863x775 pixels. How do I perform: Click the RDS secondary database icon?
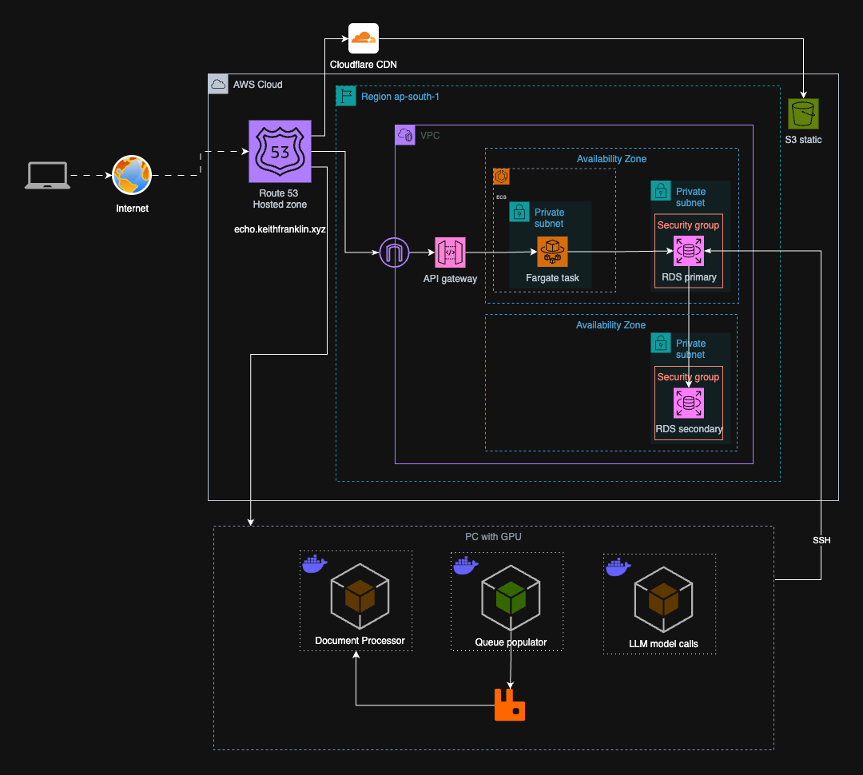[x=688, y=403]
